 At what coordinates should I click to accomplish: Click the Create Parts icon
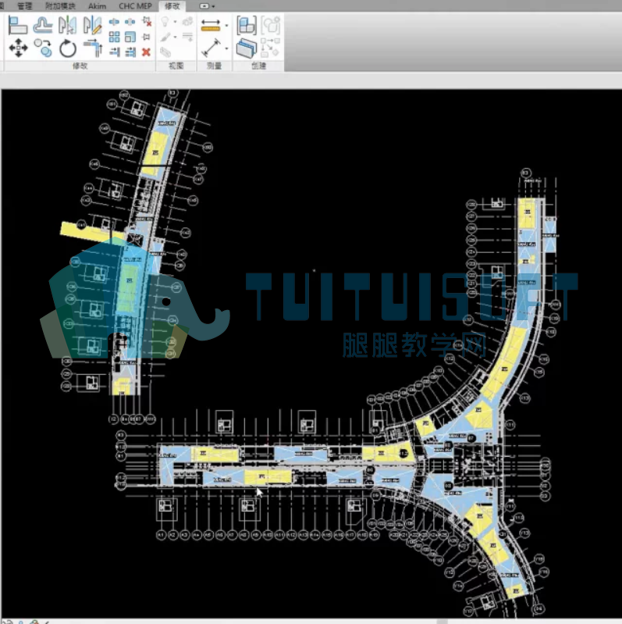(247, 48)
